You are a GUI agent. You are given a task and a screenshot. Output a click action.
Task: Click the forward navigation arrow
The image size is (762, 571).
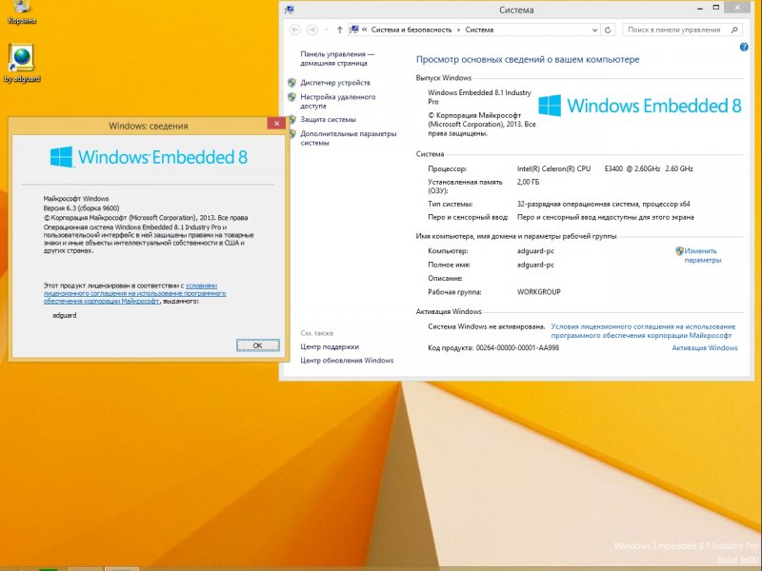click(x=313, y=30)
